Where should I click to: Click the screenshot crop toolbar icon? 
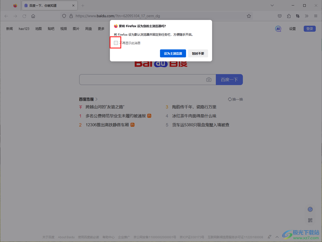click(298, 16)
